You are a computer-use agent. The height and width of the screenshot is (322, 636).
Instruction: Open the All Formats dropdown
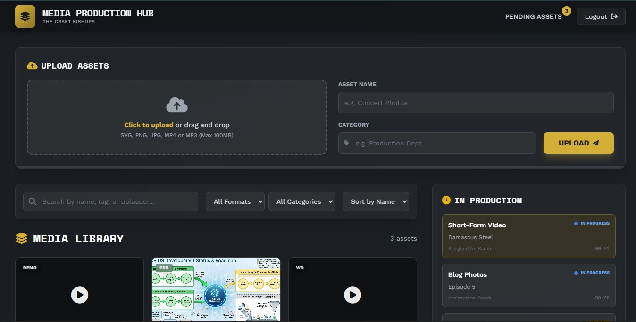coord(235,201)
